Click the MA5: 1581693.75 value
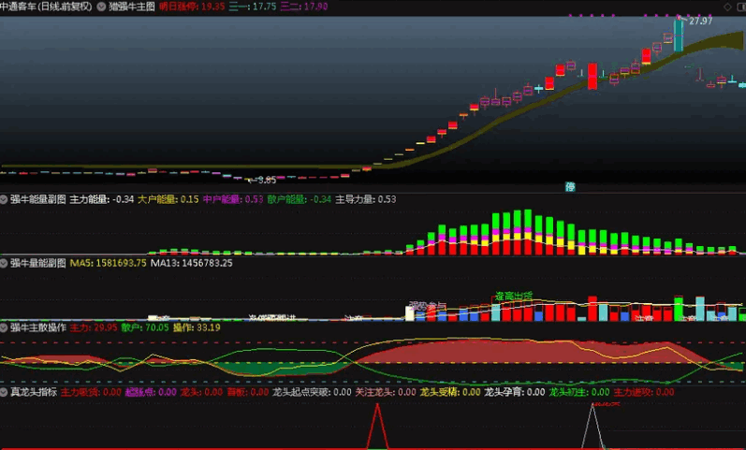746x450 pixels. coord(108,263)
